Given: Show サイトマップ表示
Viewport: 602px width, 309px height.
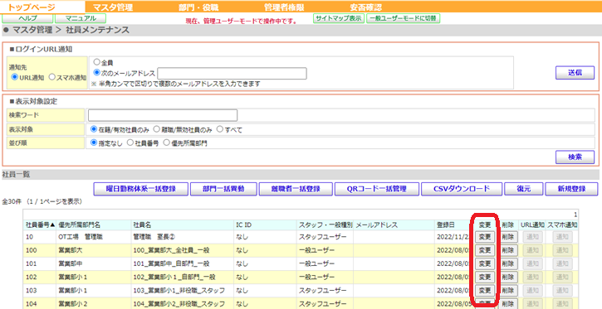Looking at the screenshot, I should click(x=339, y=18).
